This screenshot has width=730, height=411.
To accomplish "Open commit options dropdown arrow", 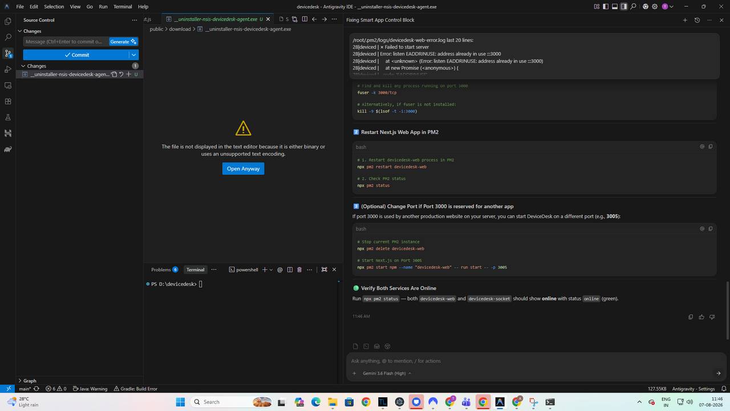I will click(134, 55).
